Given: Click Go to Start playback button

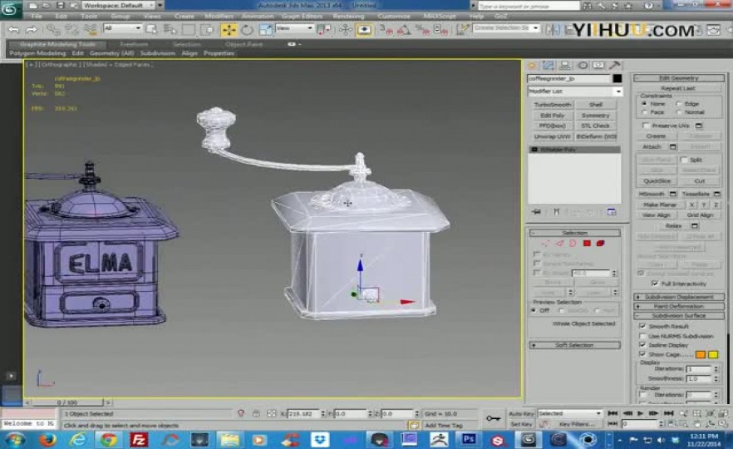Looking at the screenshot, I should click(x=612, y=413).
